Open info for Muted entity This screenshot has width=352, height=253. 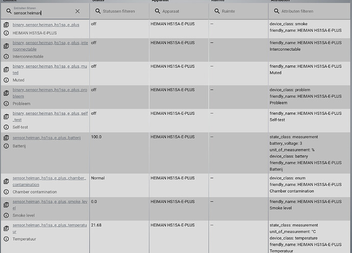[6, 80]
